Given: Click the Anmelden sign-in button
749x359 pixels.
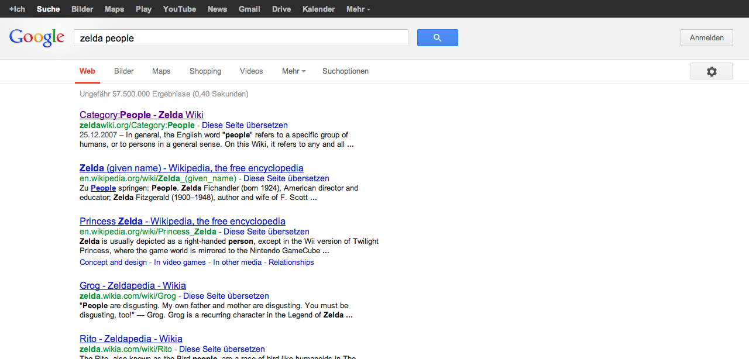Looking at the screenshot, I should click(x=706, y=38).
